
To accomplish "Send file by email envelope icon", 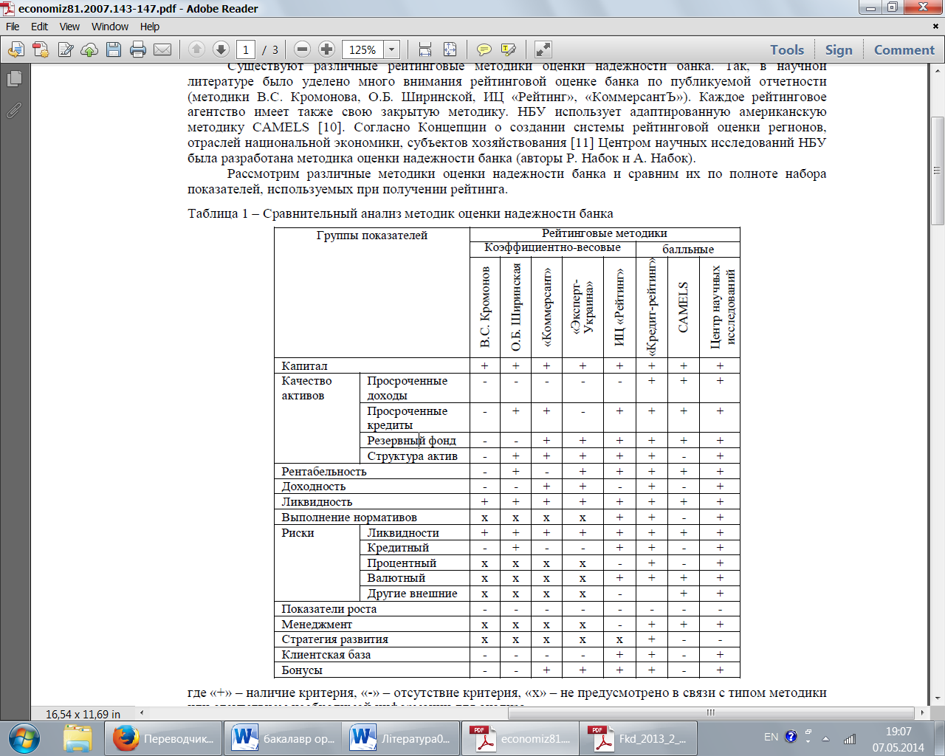I will coord(162,49).
